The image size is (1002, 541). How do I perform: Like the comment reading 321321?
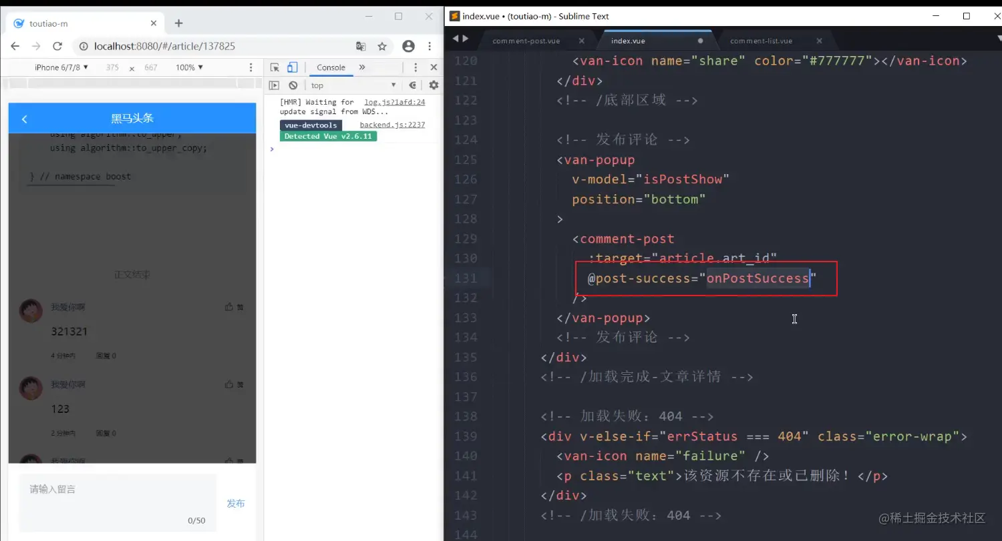[x=234, y=308]
